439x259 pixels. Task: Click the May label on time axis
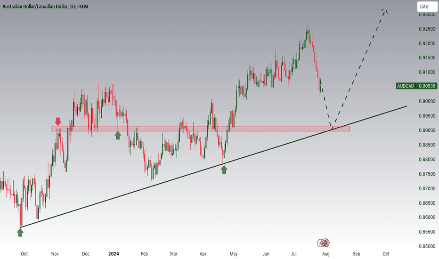(234, 254)
